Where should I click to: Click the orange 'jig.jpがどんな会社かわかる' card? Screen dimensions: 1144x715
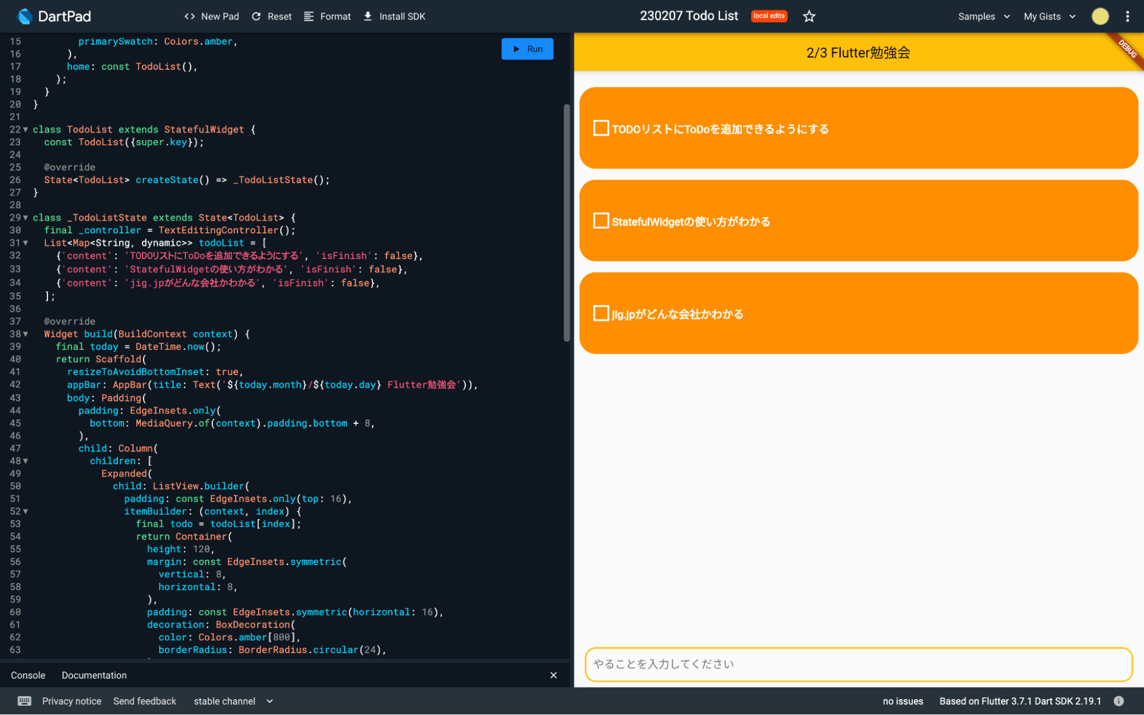(x=858, y=313)
